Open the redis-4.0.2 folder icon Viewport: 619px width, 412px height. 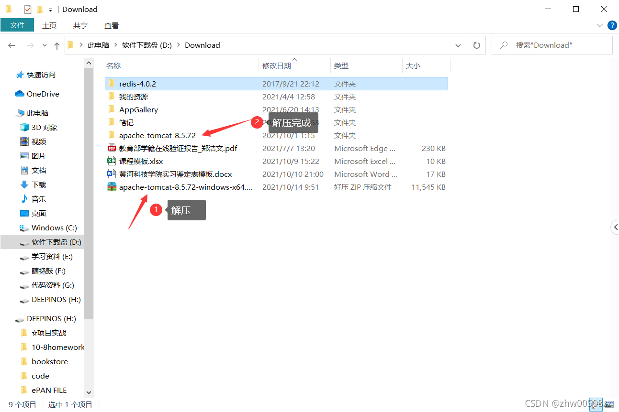click(111, 84)
